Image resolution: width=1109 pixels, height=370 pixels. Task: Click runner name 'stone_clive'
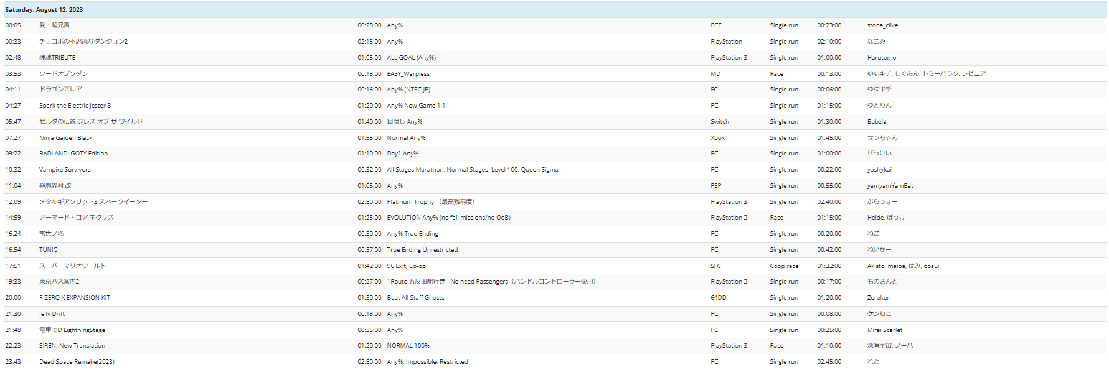[882, 25]
